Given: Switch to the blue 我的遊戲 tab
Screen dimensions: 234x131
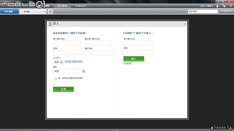Looking at the screenshot, I should click(9, 11).
